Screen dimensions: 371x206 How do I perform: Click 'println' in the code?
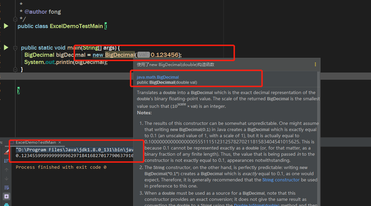click(65, 62)
